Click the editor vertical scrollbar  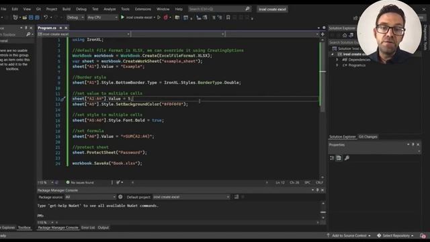(322, 108)
